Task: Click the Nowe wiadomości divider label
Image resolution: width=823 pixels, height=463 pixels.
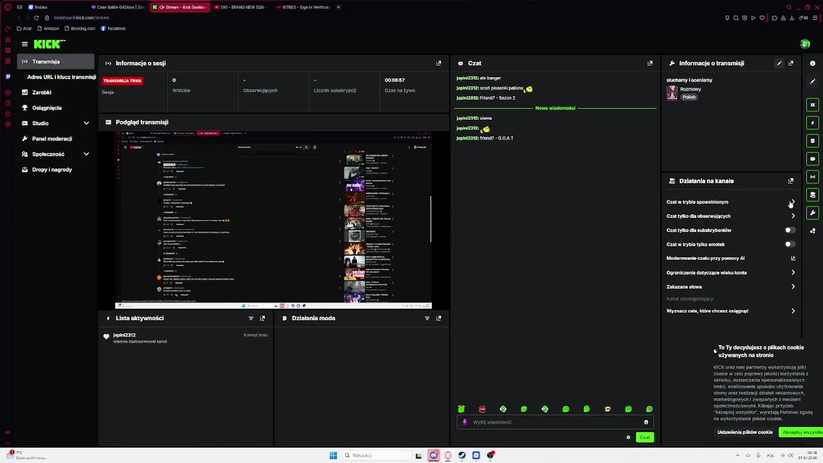Action: 555,108
